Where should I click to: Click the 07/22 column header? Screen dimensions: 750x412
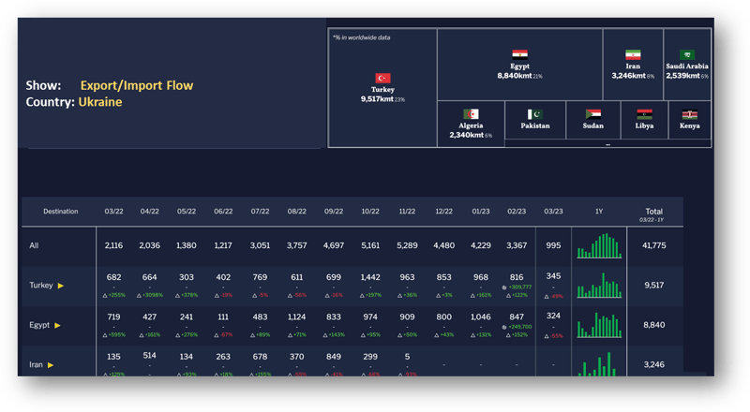260,212
